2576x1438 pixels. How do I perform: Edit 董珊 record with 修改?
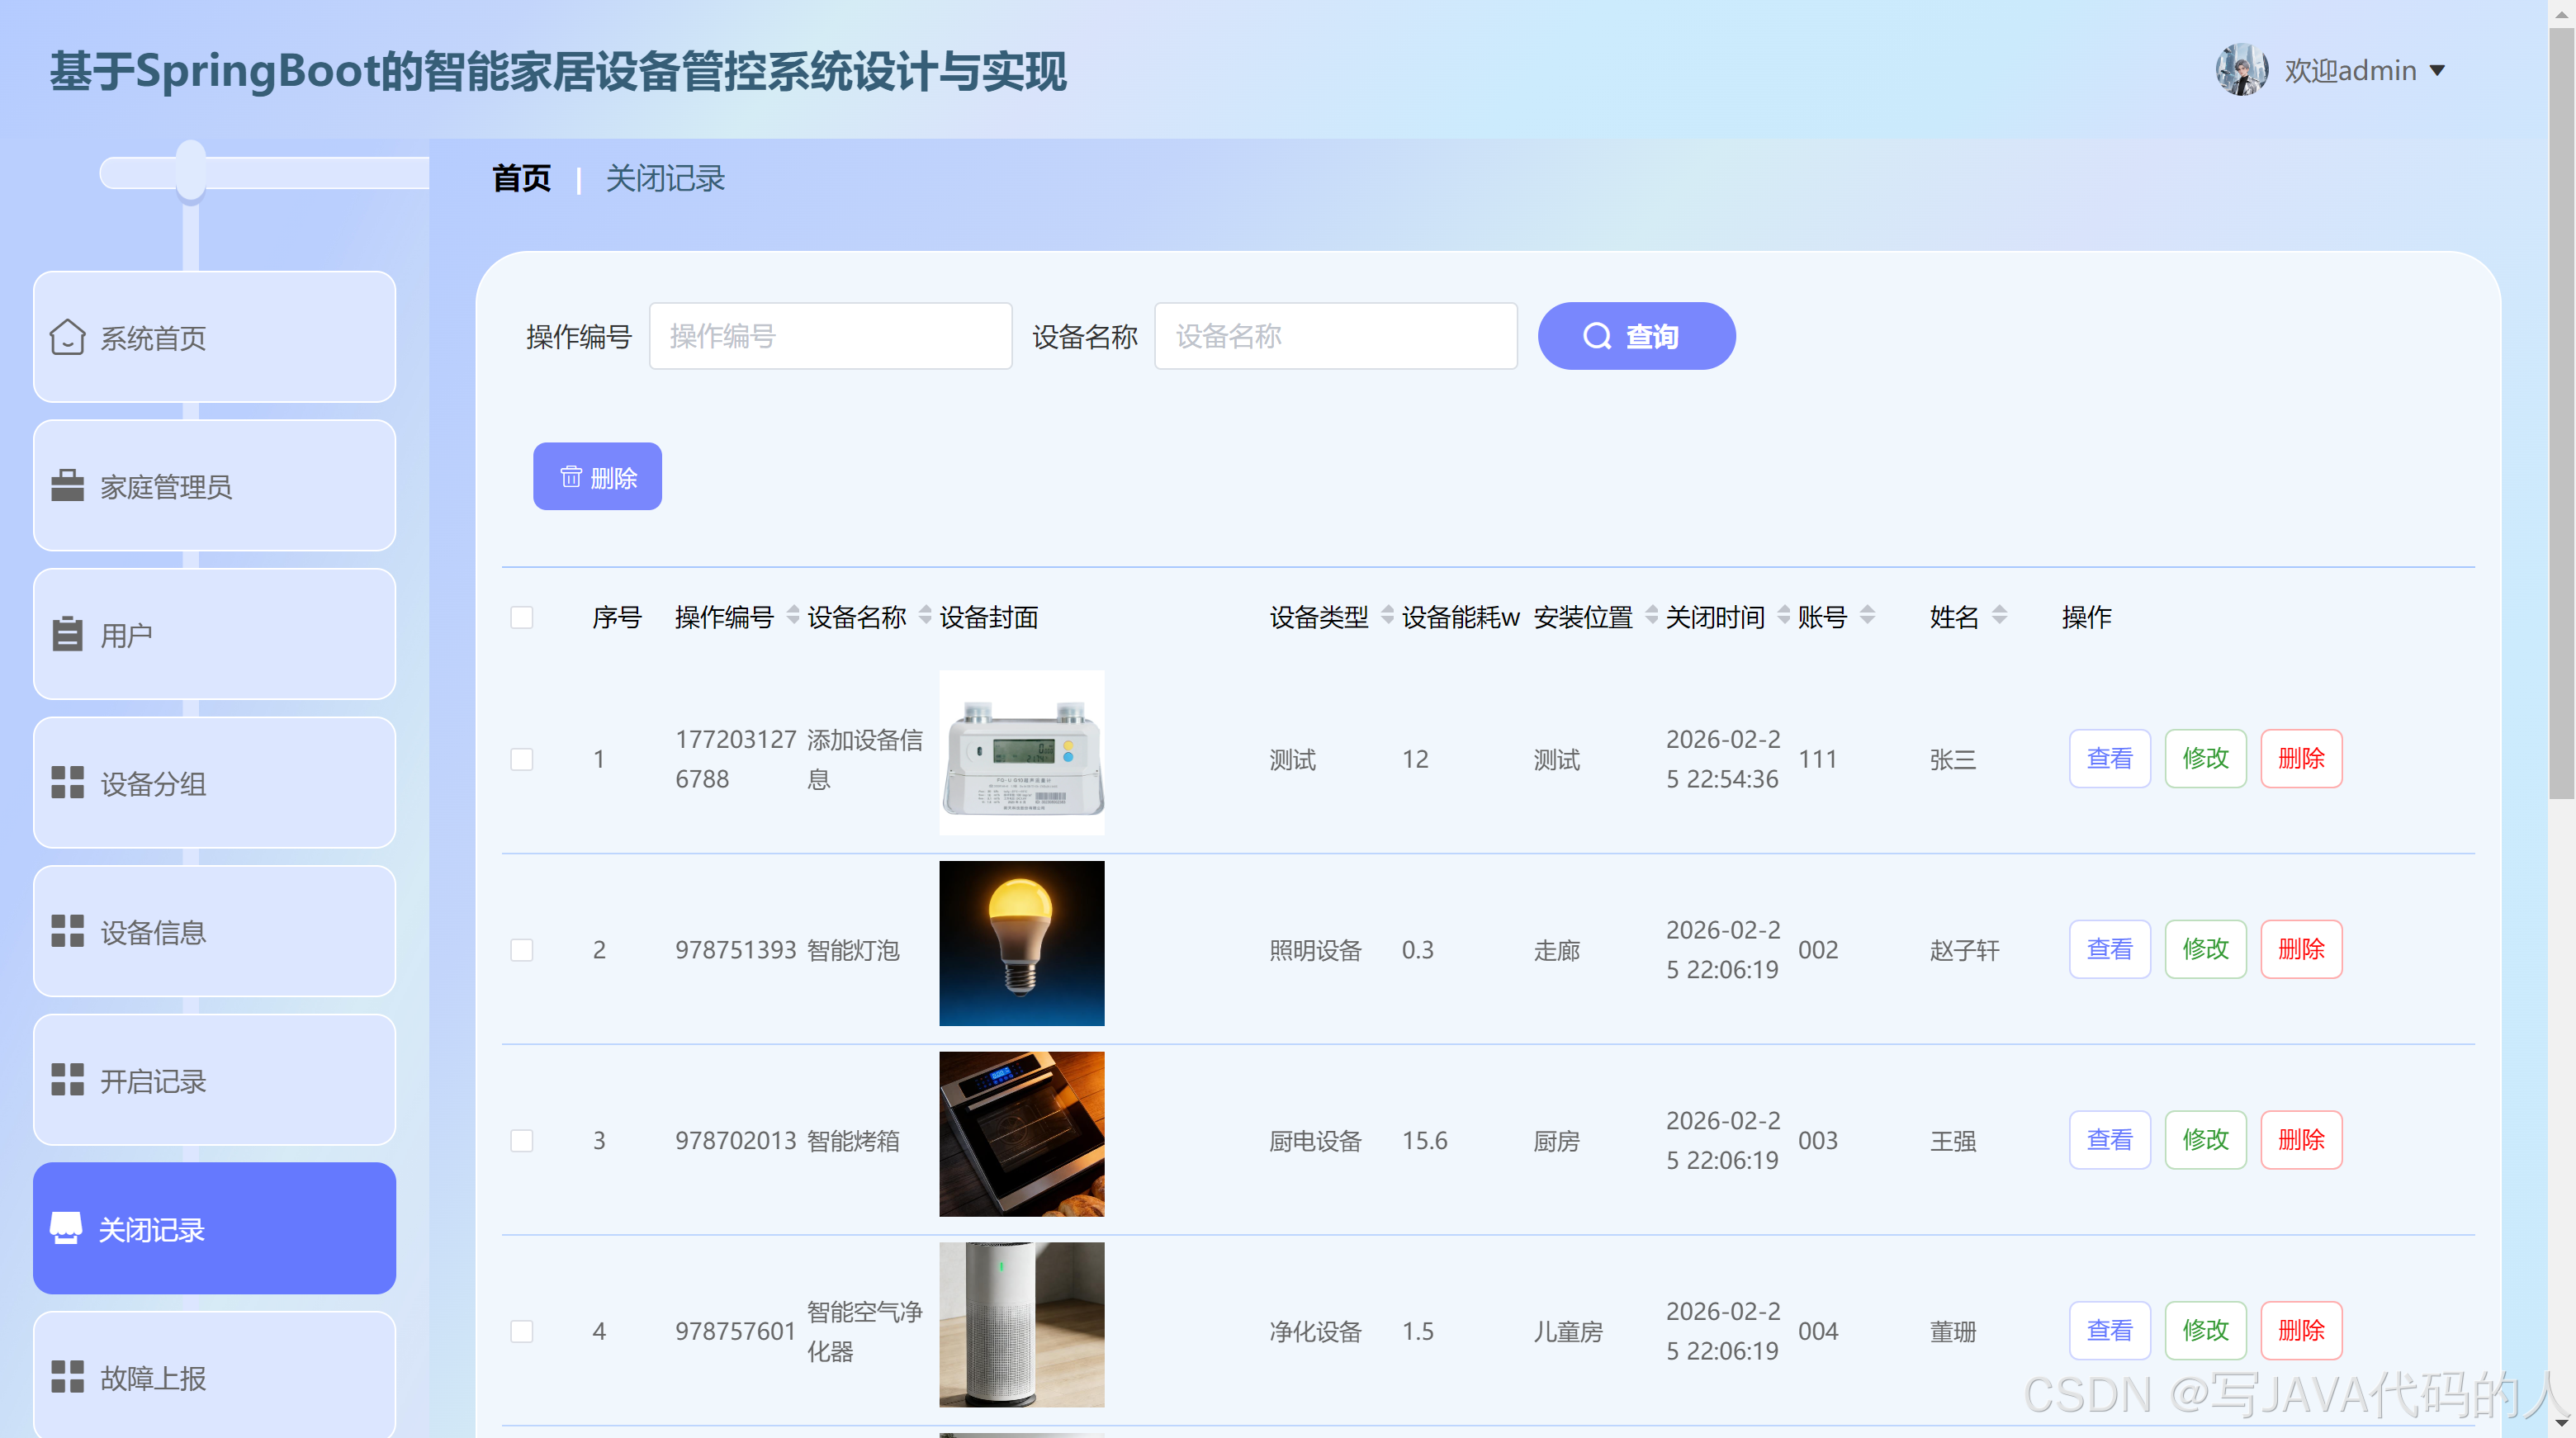(2205, 1330)
